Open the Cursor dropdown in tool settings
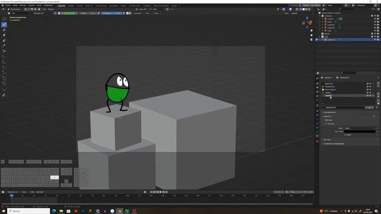381x214 pixels. click(157, 13)
